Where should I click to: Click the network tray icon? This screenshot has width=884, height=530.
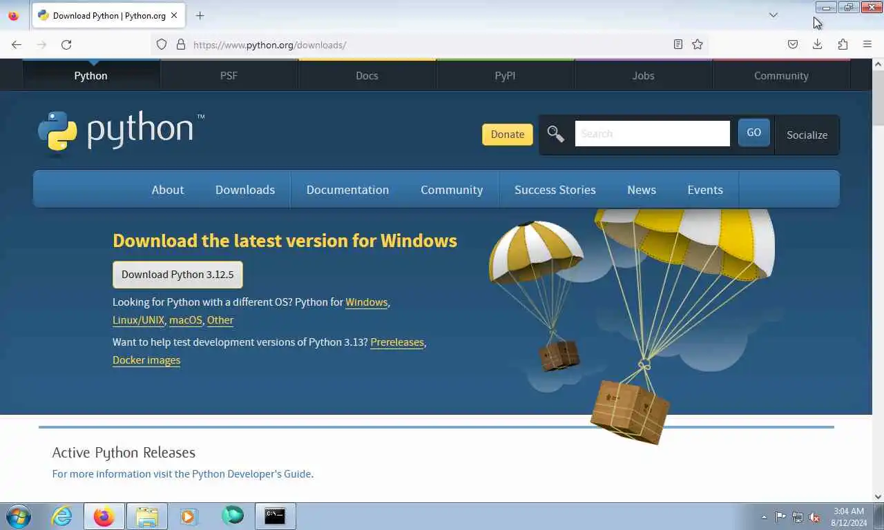point(798,516)
